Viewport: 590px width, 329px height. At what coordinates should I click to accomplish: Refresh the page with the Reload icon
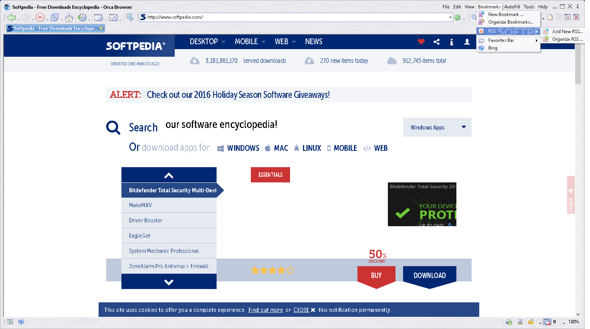(x=54, y=17)
